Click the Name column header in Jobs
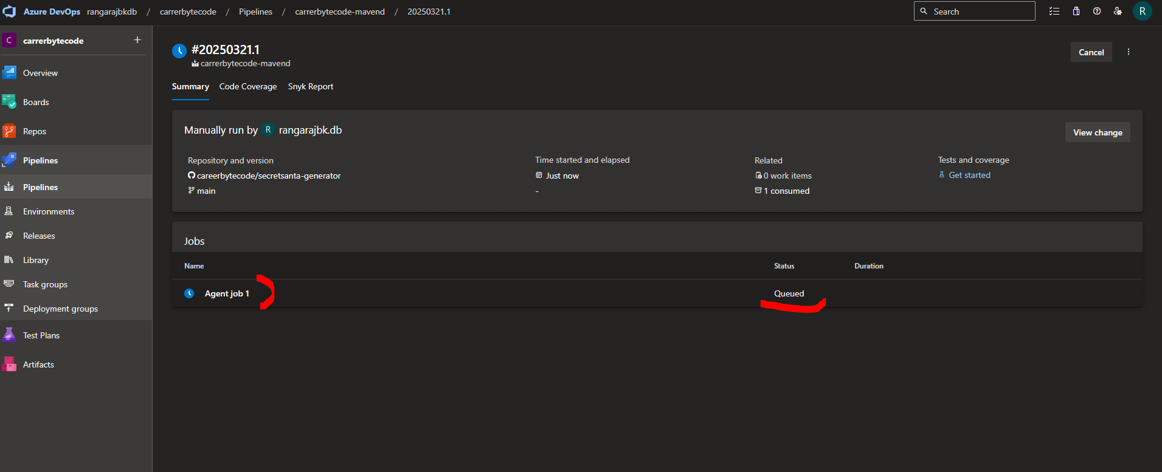Screen dimensions: 1162x472 [194, 266]
